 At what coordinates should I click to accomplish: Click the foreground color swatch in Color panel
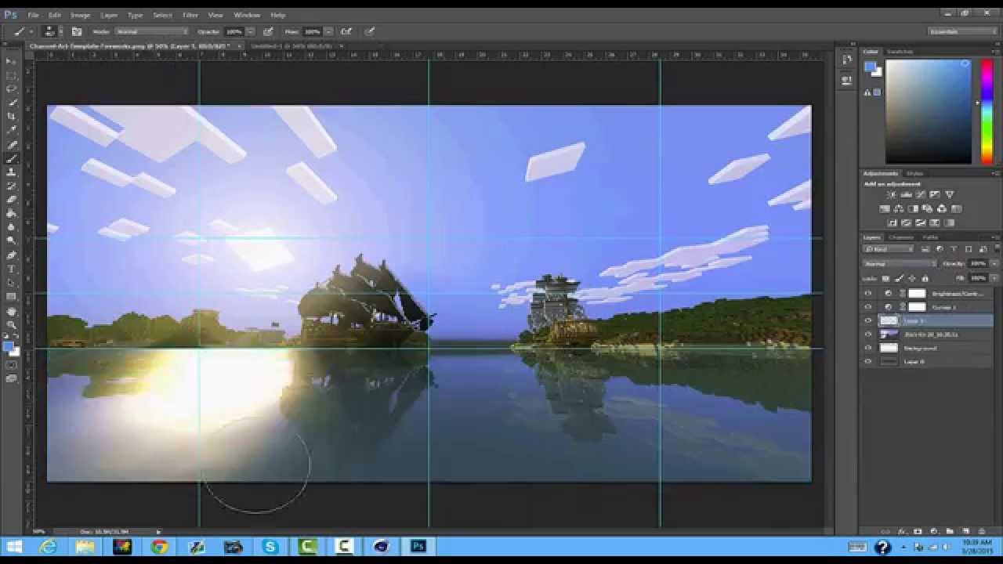pos(870,67)
